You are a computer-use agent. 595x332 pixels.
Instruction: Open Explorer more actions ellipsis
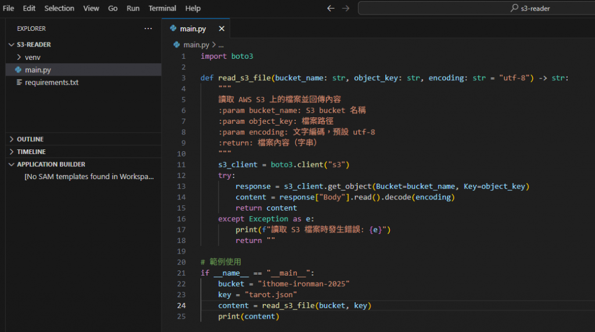point(148,28)
